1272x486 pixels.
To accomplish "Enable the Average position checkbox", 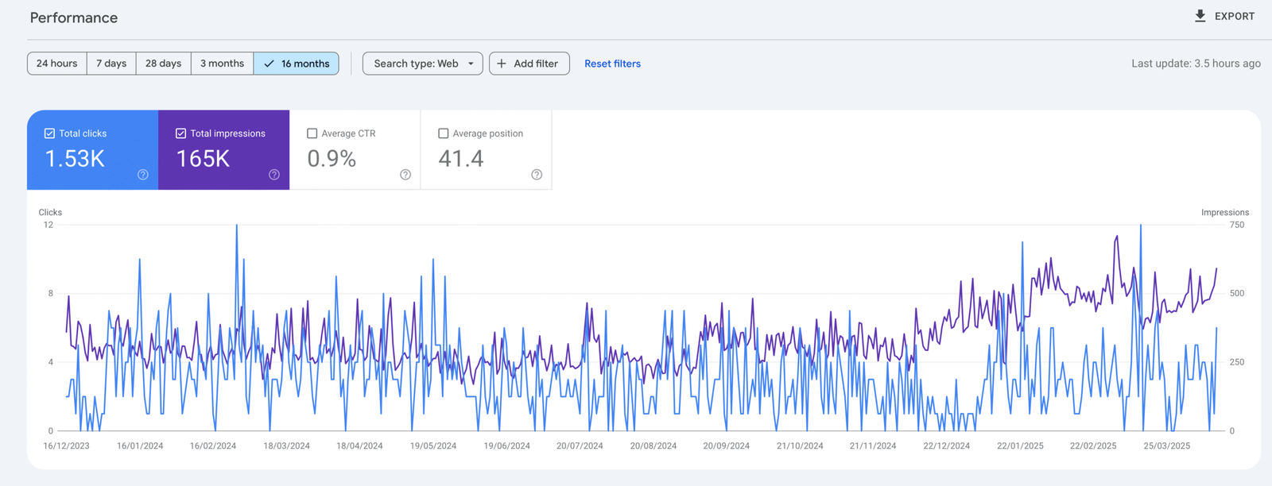I will point(444,133).
